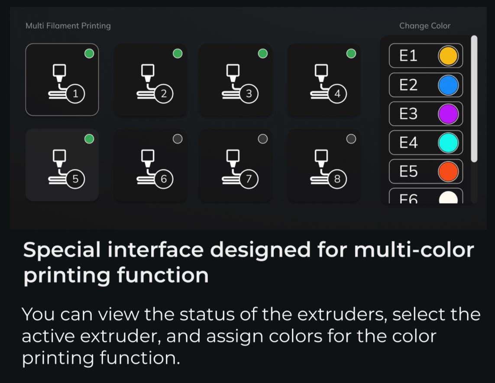Image resolution: width=495 pixels, height=383 pixels.
Task: Select extruder 4 icon tile
Action: click(x=324, y=80)
